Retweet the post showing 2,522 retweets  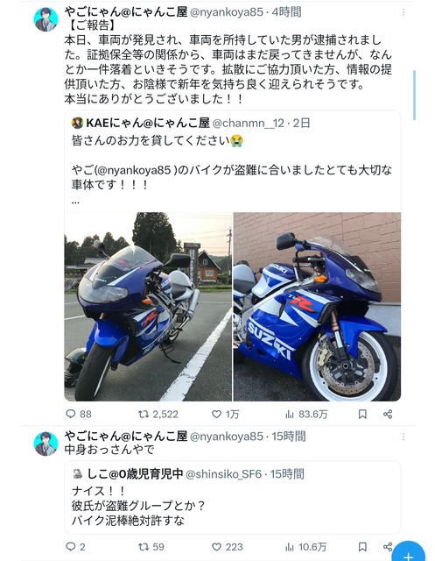coord(144,414)
